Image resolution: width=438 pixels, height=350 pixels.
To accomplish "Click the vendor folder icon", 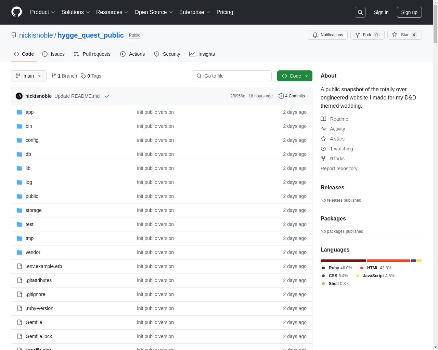I will [x=20, y=252].
